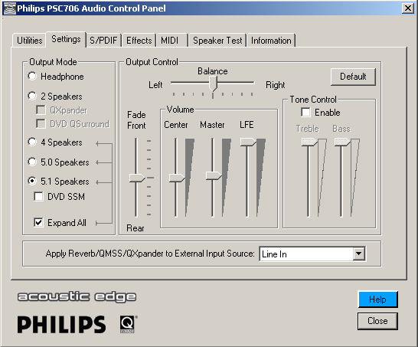Select the Settings tab
418x347 pixels.
pyautogui.click(x=66, y=40)
